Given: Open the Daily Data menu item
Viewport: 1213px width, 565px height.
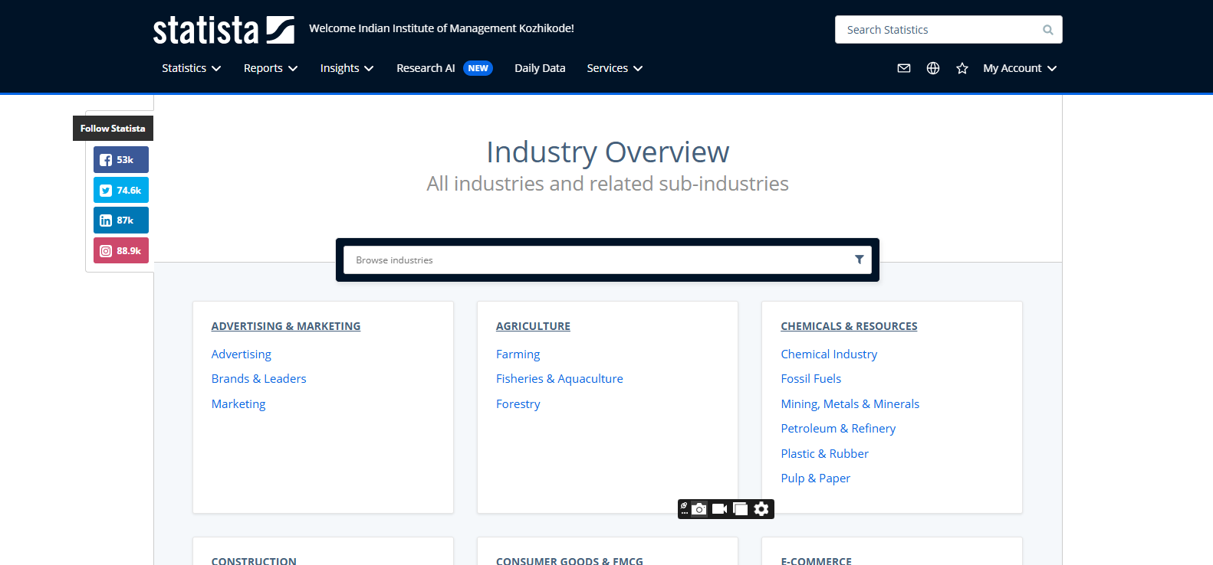Looking at the screenshot, I should pos(540,68).
